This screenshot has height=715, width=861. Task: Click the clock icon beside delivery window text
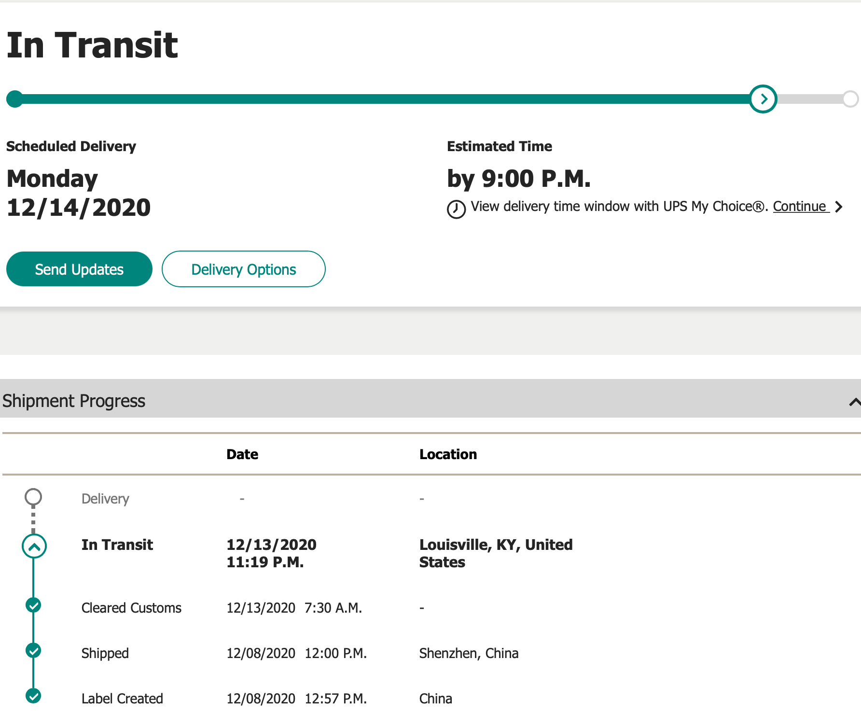coord(456,209)
